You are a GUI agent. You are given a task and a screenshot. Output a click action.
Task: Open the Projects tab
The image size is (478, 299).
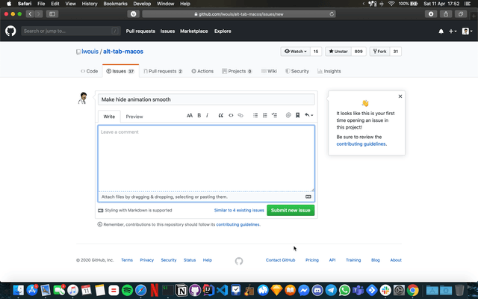tap(237, 71)
